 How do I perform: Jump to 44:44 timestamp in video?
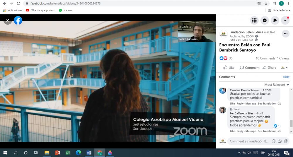260,113
